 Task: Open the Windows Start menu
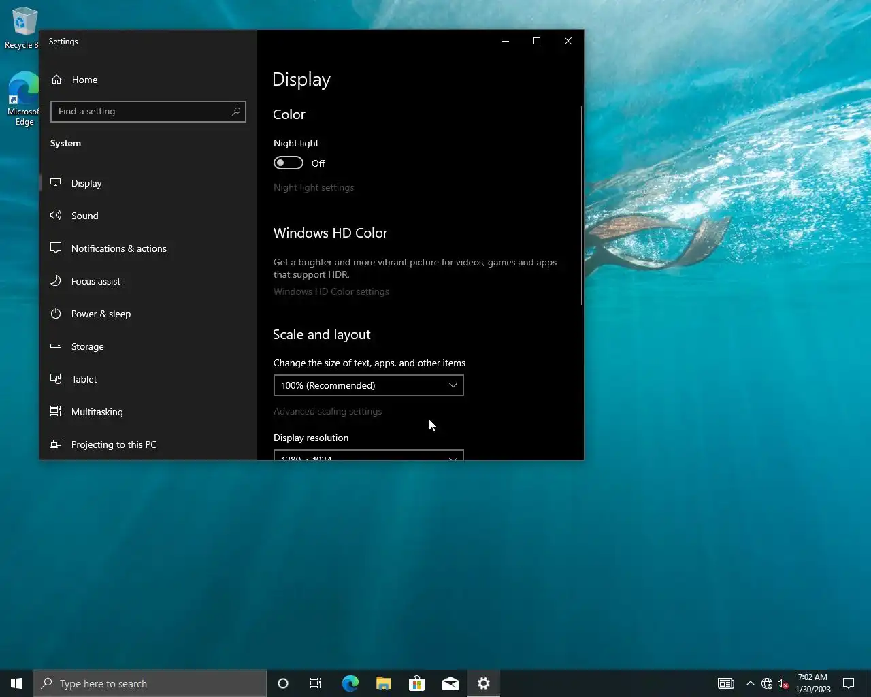pos(16,683)
